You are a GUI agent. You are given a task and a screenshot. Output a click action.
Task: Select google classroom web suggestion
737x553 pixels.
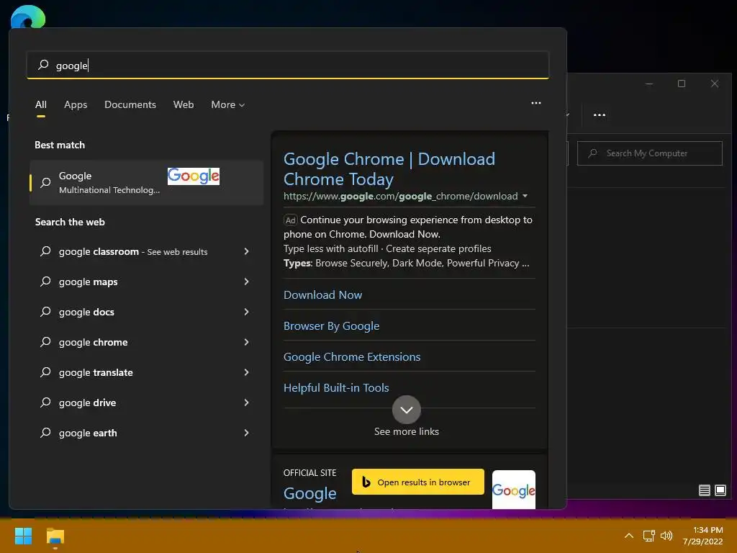[133, 251]
